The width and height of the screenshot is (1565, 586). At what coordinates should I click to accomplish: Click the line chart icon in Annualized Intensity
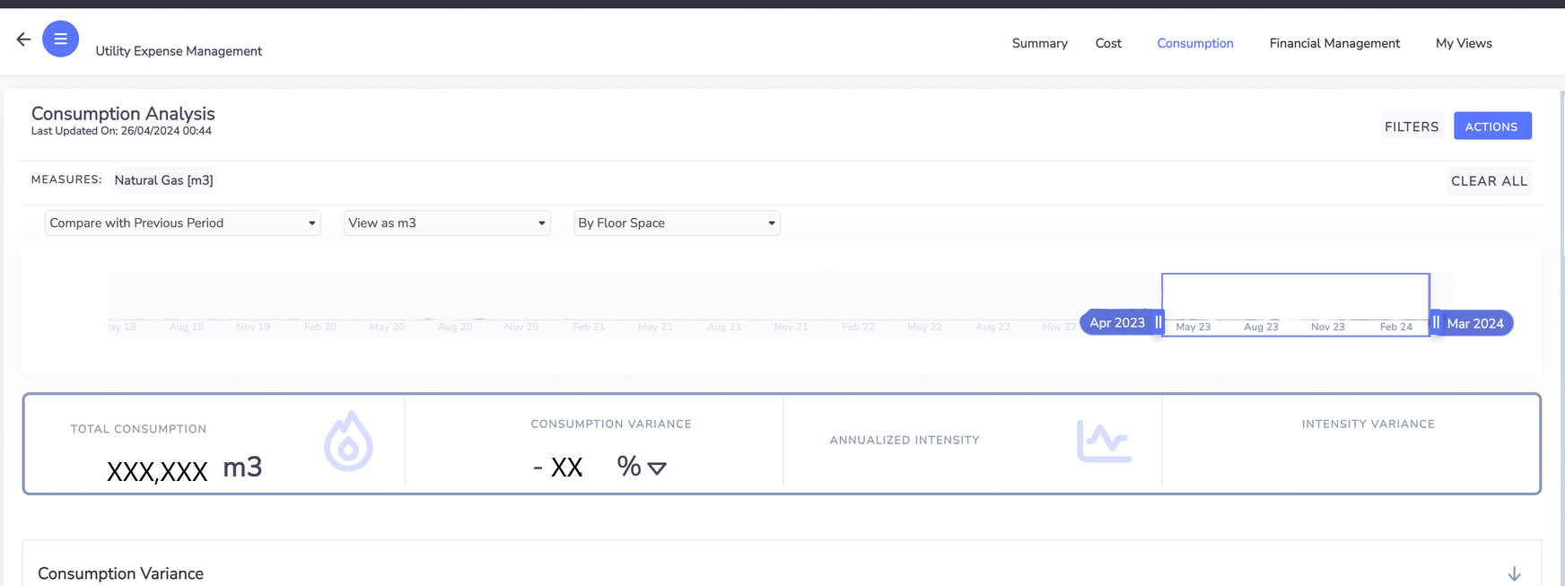point(1103,442)
